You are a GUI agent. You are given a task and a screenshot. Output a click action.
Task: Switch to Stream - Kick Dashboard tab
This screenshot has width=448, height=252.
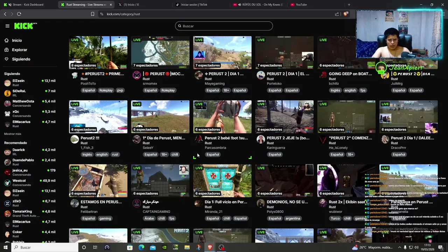click(28, 5)
